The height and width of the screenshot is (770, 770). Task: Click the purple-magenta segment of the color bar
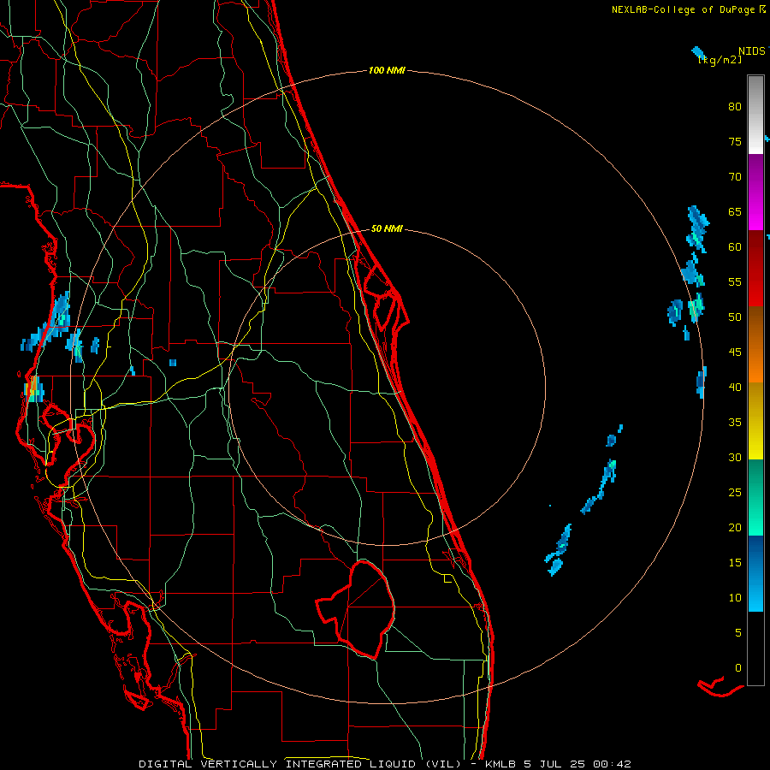(x=755, y=192)
